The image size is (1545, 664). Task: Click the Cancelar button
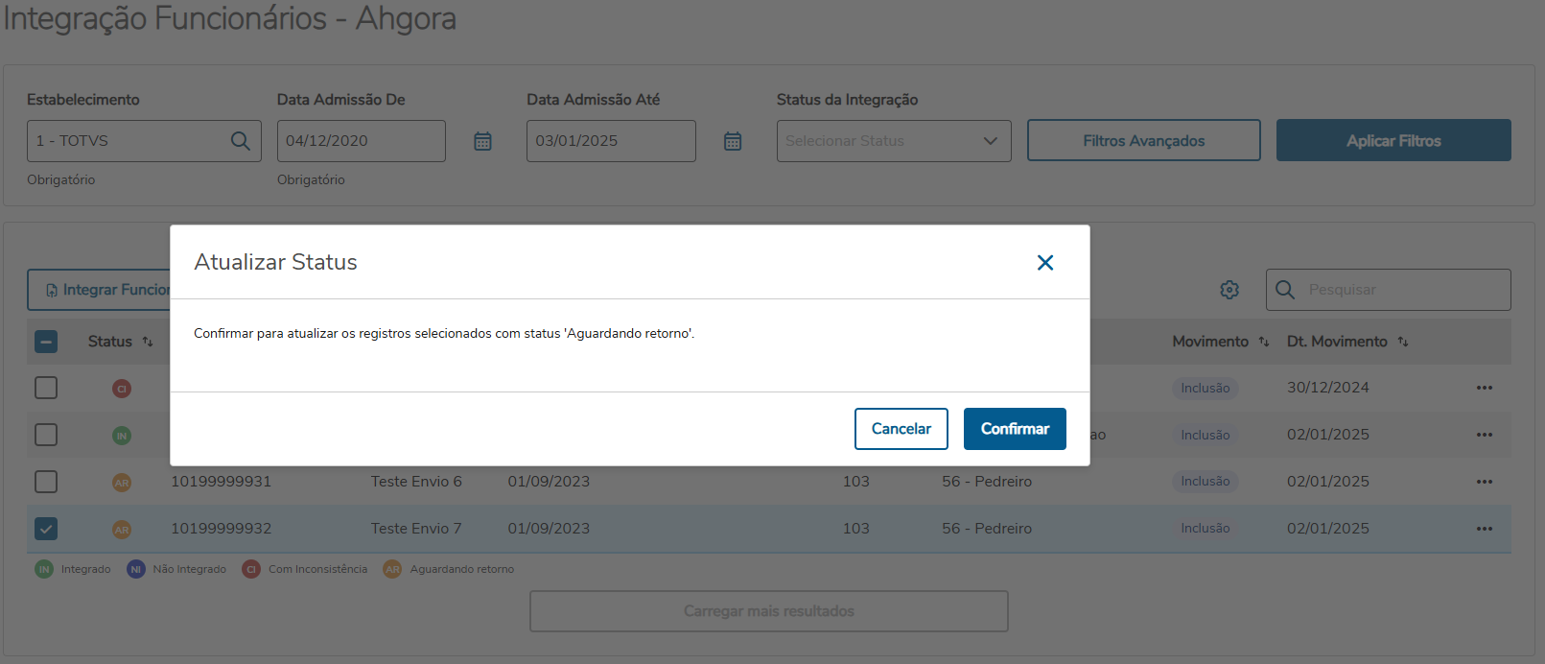tap(901, 429)
